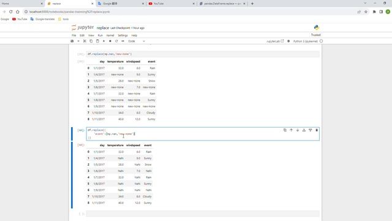
Task: Open the View menu
Action: [91, 36]
